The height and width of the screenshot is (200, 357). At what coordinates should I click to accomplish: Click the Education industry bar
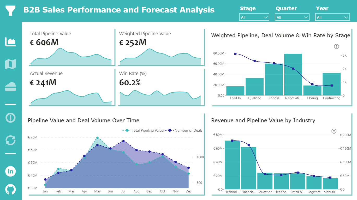(265, 181)
